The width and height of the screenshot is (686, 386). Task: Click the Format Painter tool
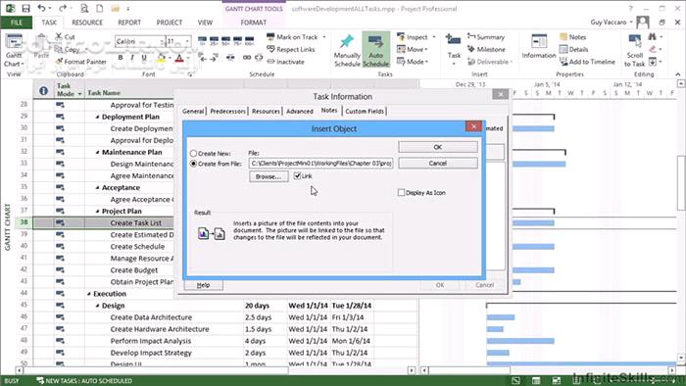point(81,62)
